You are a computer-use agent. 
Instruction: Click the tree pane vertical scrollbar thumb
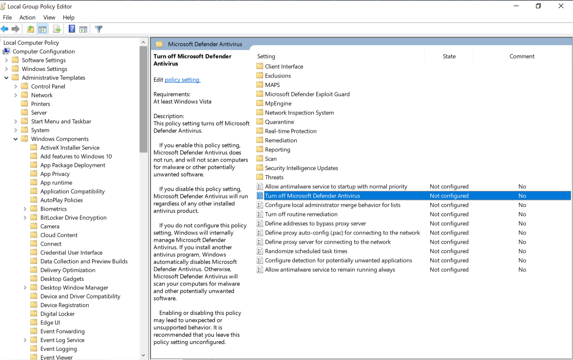[x=143, y=100]
